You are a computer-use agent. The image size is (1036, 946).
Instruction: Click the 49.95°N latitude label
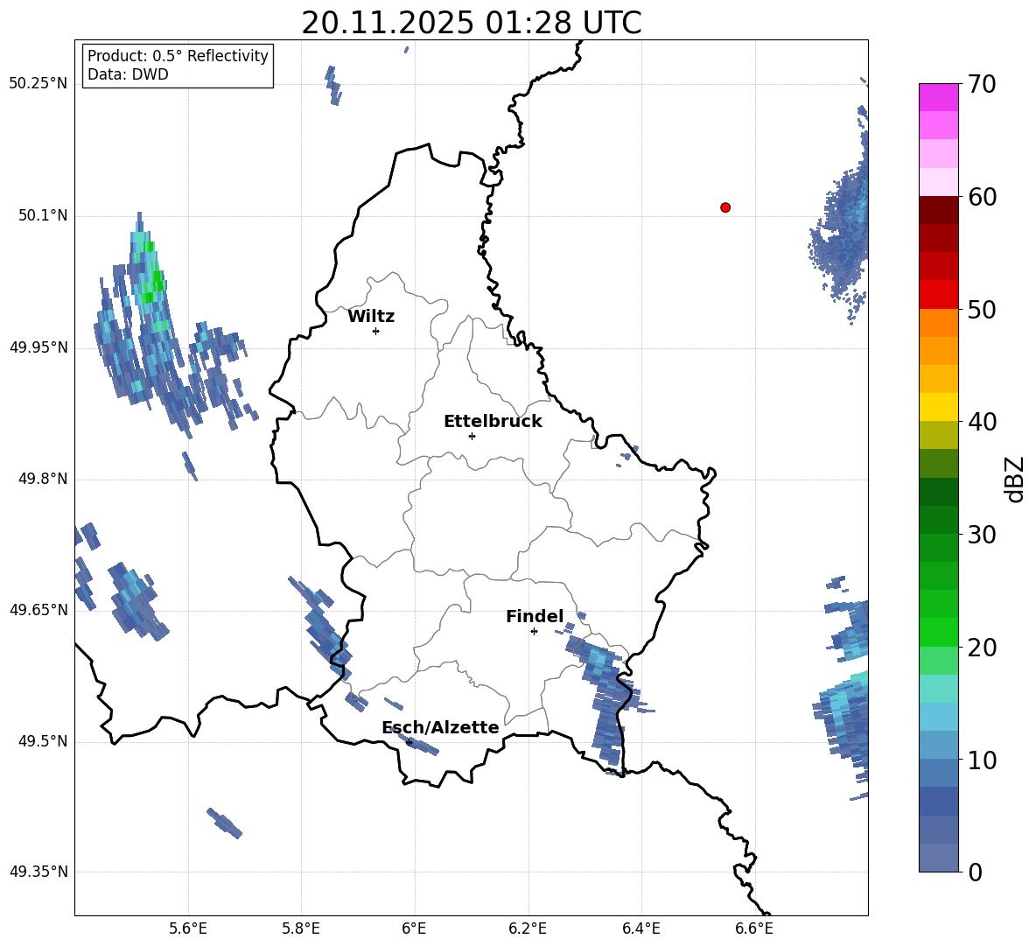pos(38,347)
